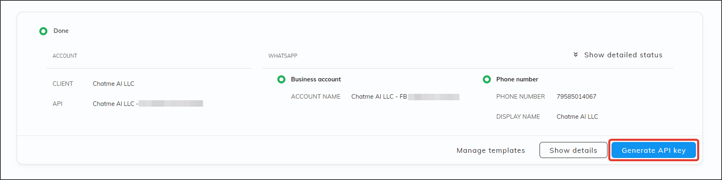Click the Done status label
722x180 pixels.
[61, 31]
